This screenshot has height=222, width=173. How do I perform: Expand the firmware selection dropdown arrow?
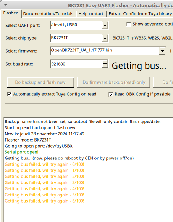point(162,51)
